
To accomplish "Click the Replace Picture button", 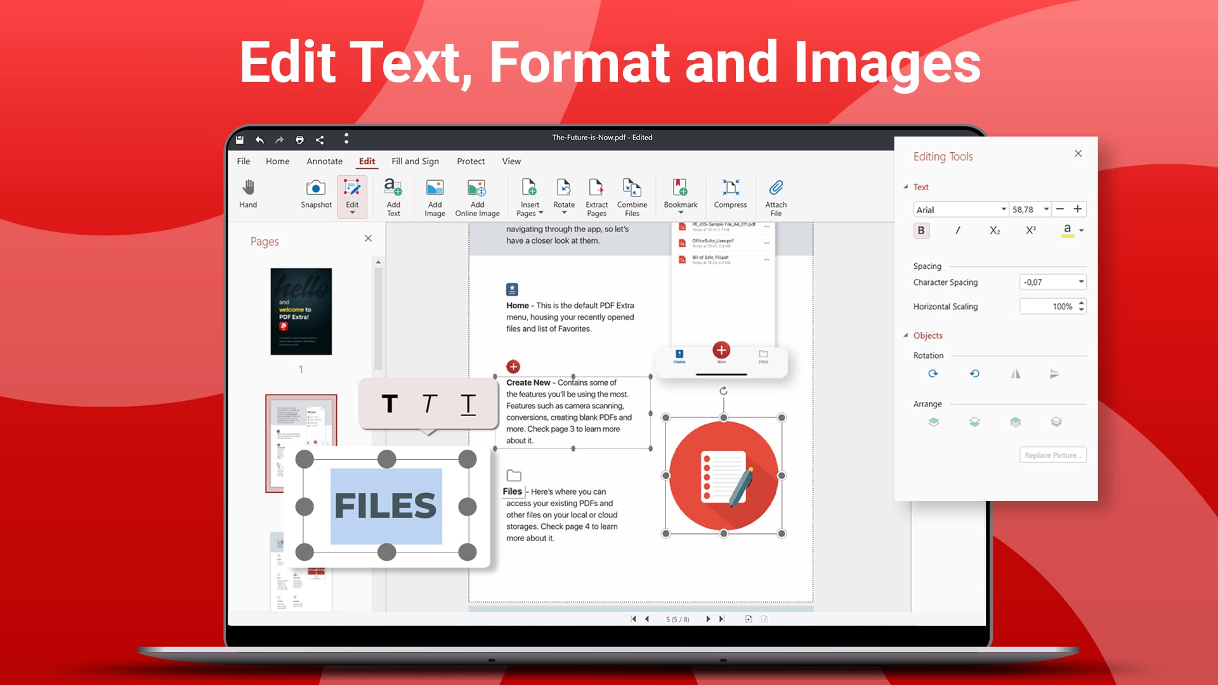I will [1052, 455].
